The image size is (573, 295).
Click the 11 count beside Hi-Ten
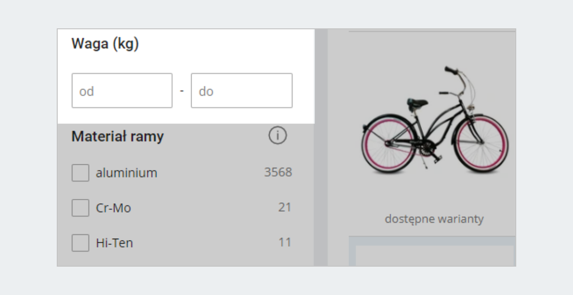tap(285, 243)
